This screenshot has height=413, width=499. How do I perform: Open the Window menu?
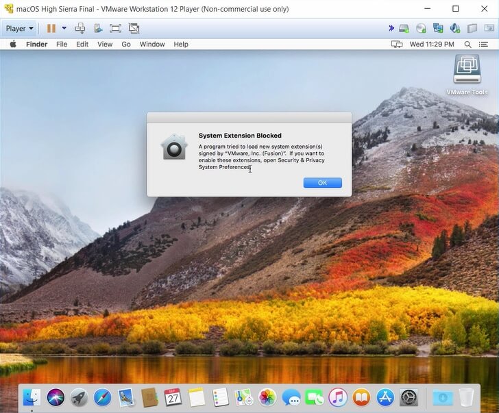click(x=152, y=45)
